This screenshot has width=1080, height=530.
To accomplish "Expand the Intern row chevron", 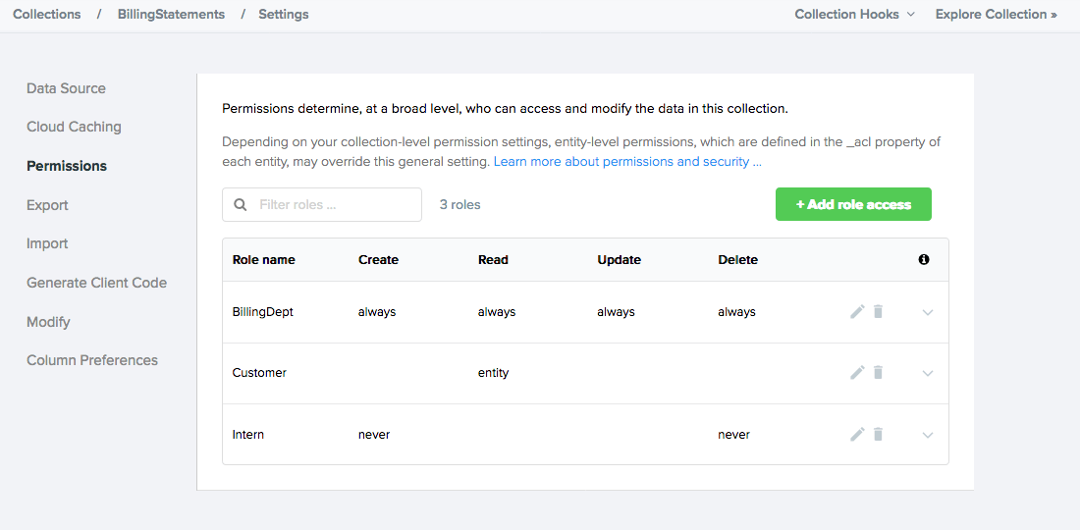I will (928, 435).
